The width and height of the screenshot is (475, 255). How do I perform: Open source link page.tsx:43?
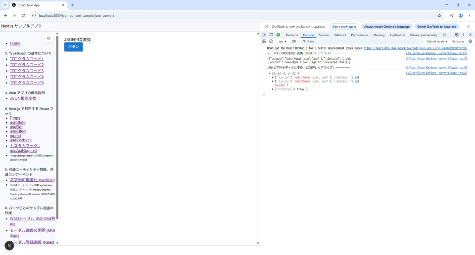tap(436, 73)
